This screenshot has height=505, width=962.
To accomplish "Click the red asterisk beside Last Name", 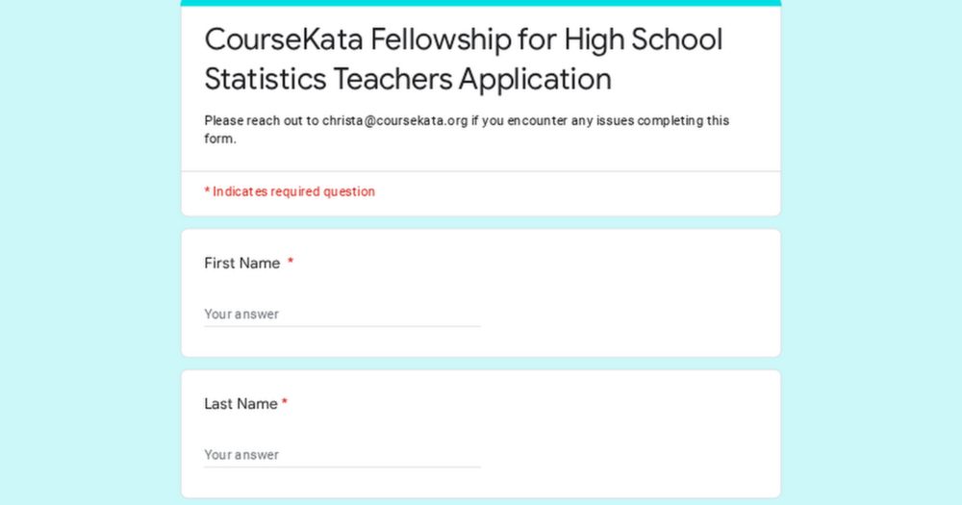I will 285,402.
